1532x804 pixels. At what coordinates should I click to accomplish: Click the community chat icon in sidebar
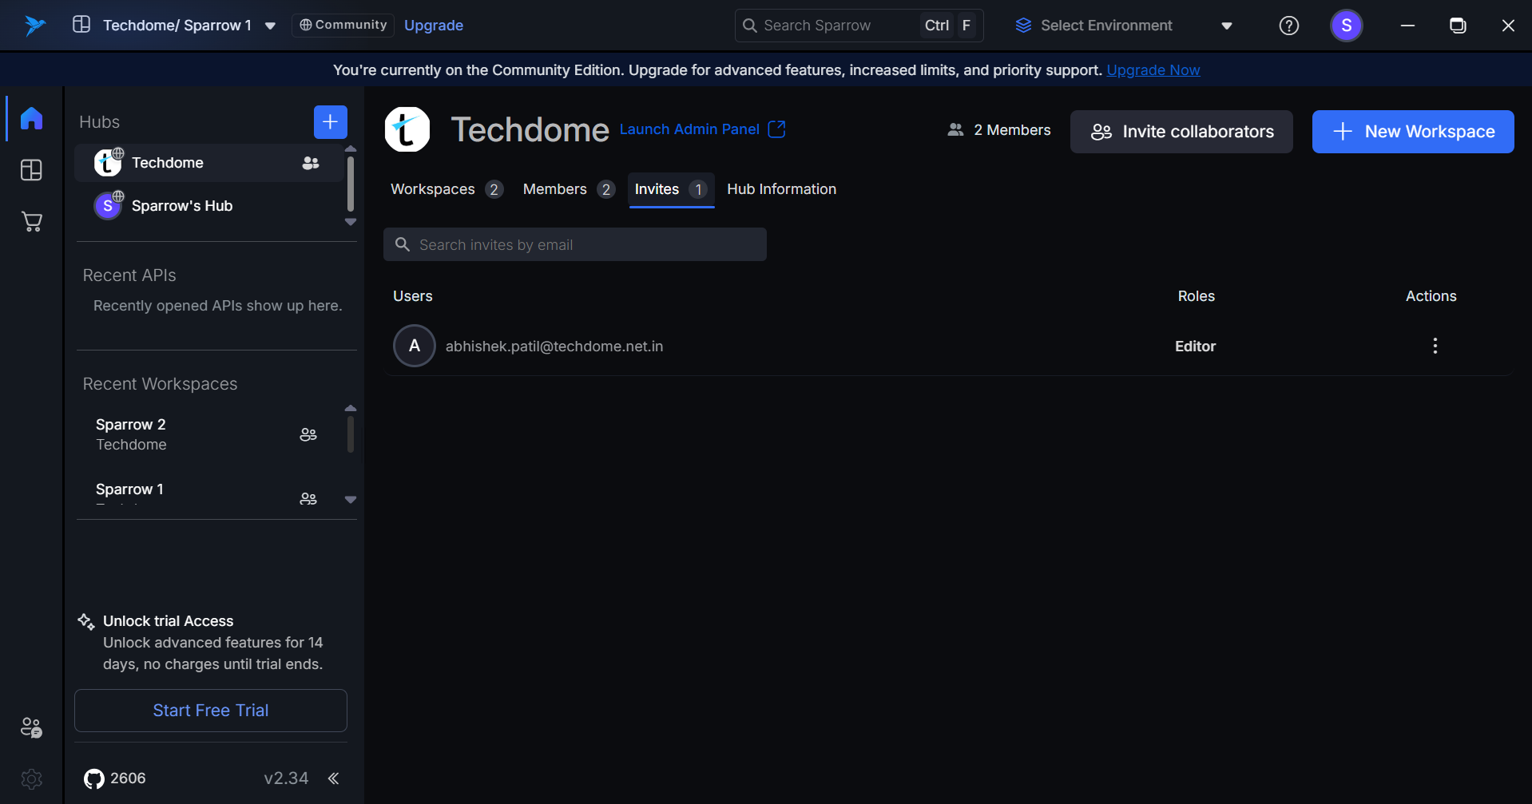point(31,727)
